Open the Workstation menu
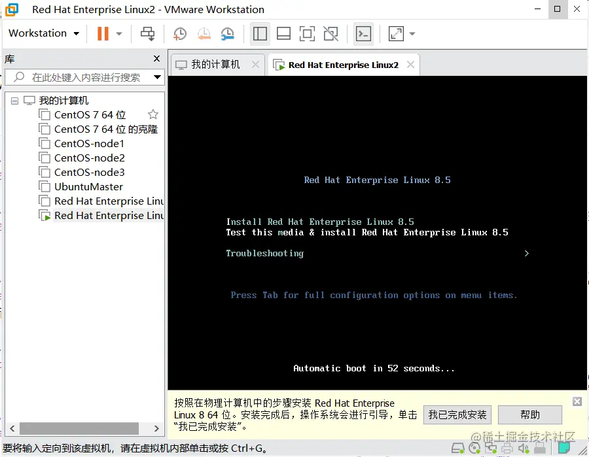The height and width of the screenshot is (457, 589). pos(44,33)
